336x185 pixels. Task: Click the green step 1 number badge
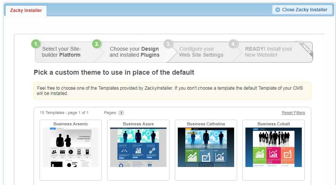[x=36, y=44]
